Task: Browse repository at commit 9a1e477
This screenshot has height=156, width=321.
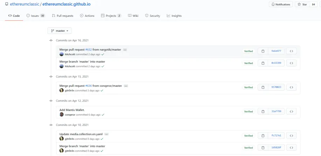Action: pos(291,51)
